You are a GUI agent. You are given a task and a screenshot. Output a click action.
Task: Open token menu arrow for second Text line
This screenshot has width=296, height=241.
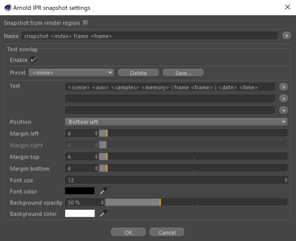coord(284,99)
